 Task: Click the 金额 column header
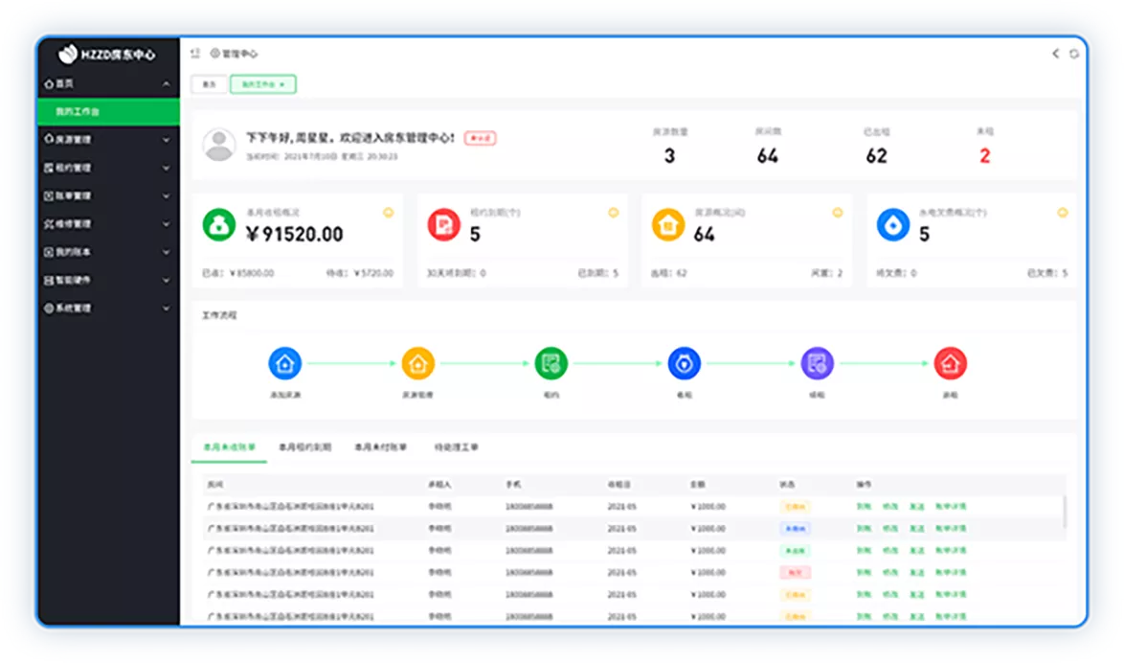tap(698, 485)
